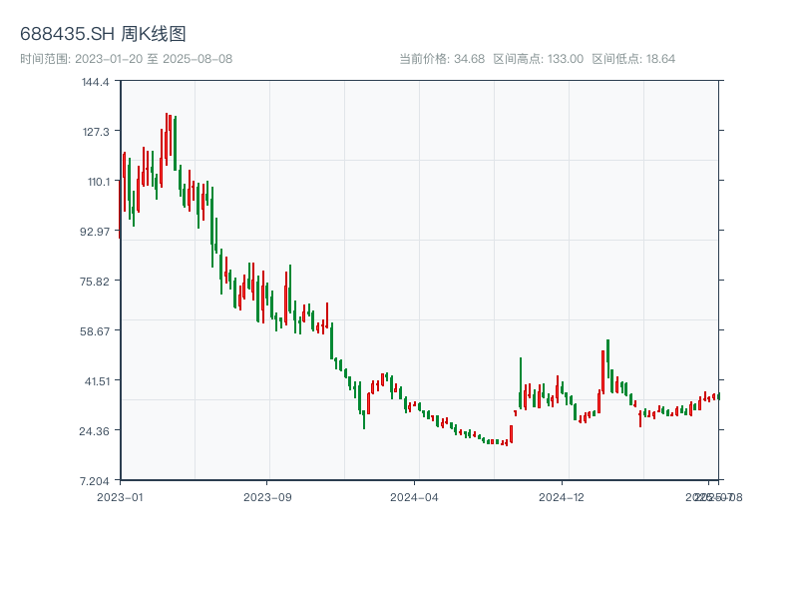Select the 2023-09 x-axis date label
This screenshot has width=798, height=599.
point(268,496)
